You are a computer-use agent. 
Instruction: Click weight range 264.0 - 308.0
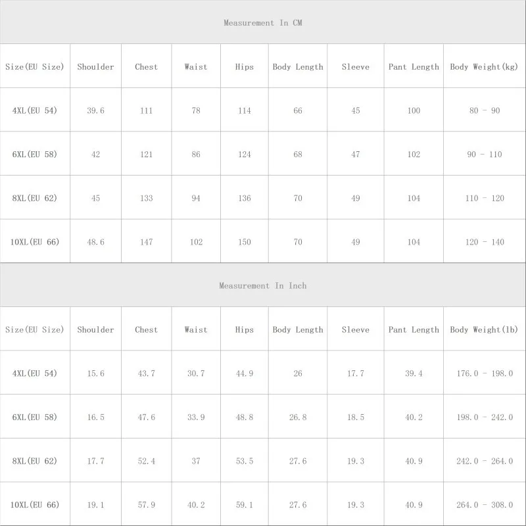click(485, 505)
